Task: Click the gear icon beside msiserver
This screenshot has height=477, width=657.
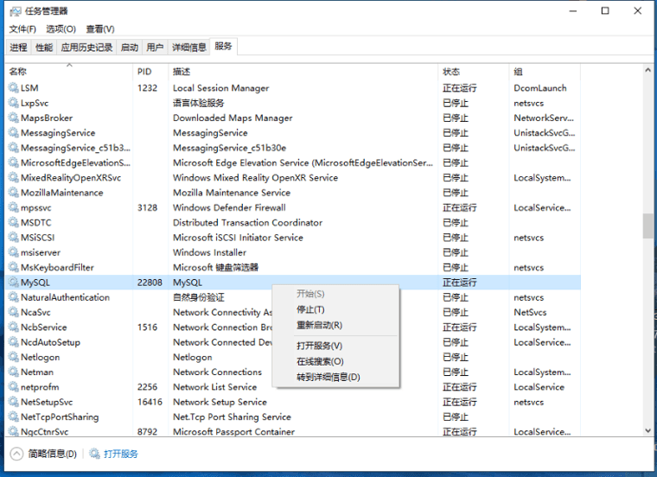Action: [14, 252]
